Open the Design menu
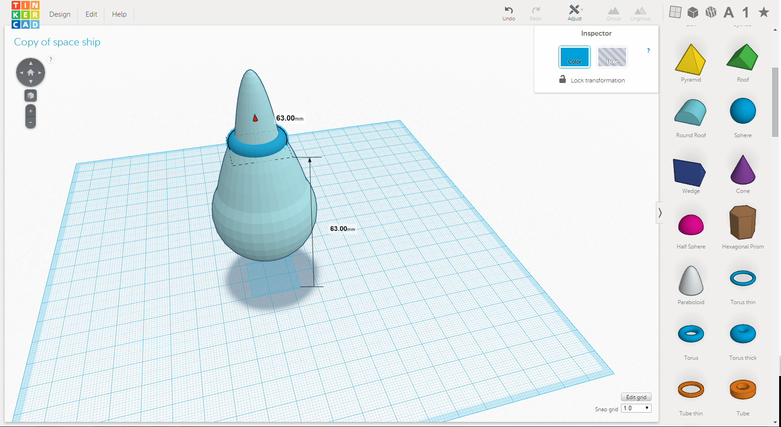This screenshot has width=781, height=427. pos(60,14)
